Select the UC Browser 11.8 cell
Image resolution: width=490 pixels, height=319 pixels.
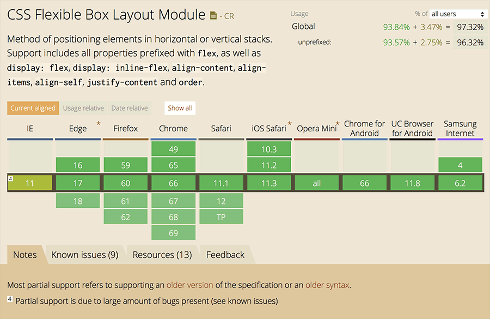[413, 183]
